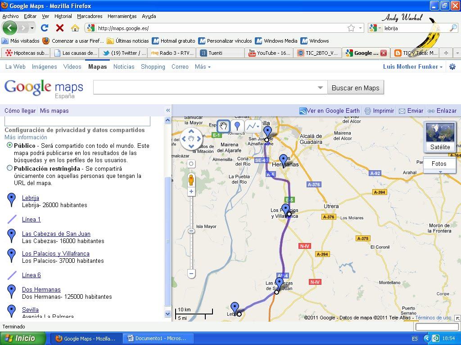Click the Imprimir link
The width and height of the screenshot is (461, 345).
coord(380,111)
